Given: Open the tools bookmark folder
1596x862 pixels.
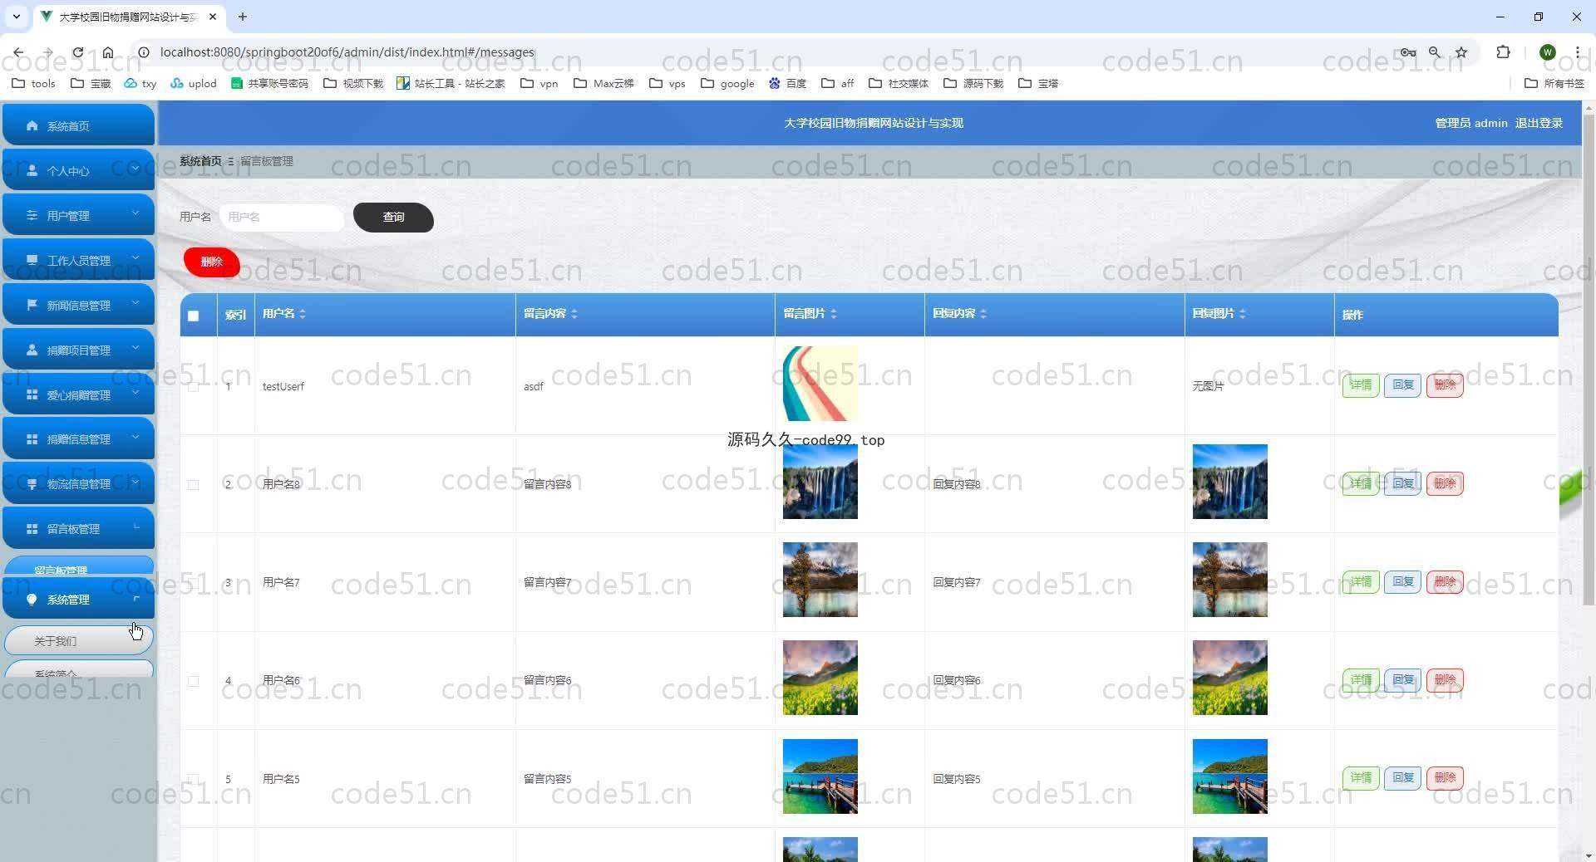Looking at the screenshot, I should (x=34, y=83).
